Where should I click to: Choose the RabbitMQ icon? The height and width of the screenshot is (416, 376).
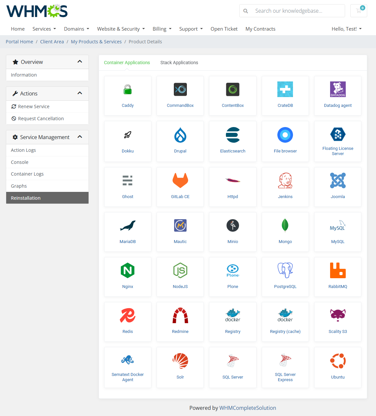click(x=338, y=270)
